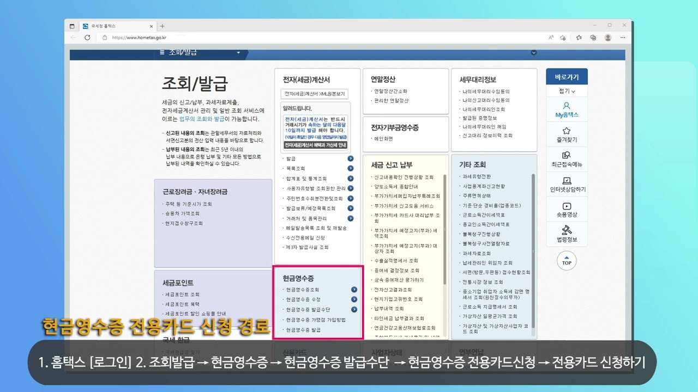Click arrow icon next to 현금영수증 수정
Viewport: 698px width, 392px height.
354,299
